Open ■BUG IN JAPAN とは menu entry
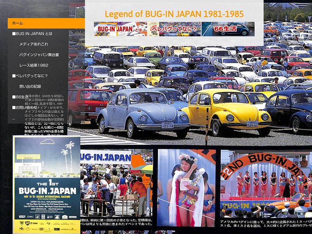The width and height of the screenshot is (312, 234). (x=32, y=34)
